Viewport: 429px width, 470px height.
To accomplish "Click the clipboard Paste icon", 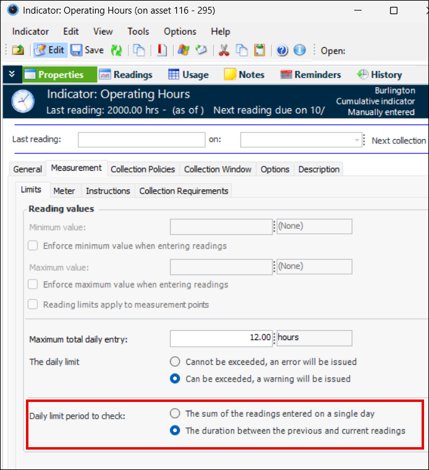I will [260, 50].
